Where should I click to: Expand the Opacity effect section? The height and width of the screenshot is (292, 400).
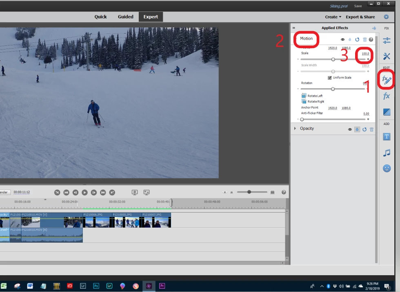(295, 128)
